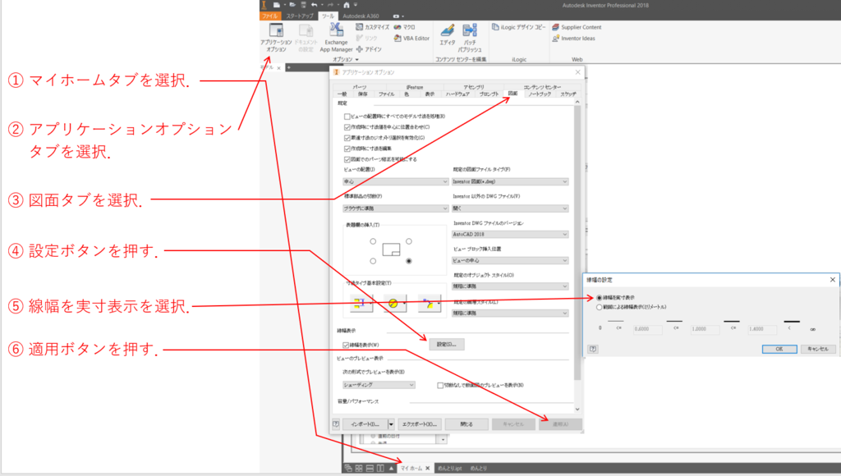Image resolution: width=841 pixels, height=476 pixels.
Task: Select the スケッチ tab in options dialog
Action: (568, 94)
